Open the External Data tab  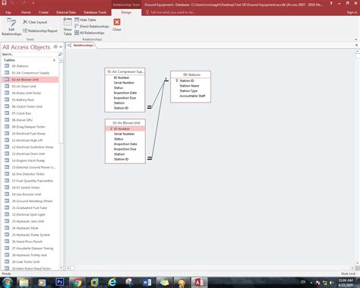66,12
